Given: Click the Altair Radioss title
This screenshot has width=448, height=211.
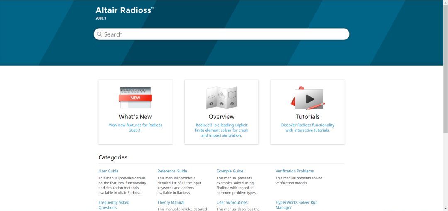Looking at the screenshot, I should pyautogui.click(x=125, y=10).
